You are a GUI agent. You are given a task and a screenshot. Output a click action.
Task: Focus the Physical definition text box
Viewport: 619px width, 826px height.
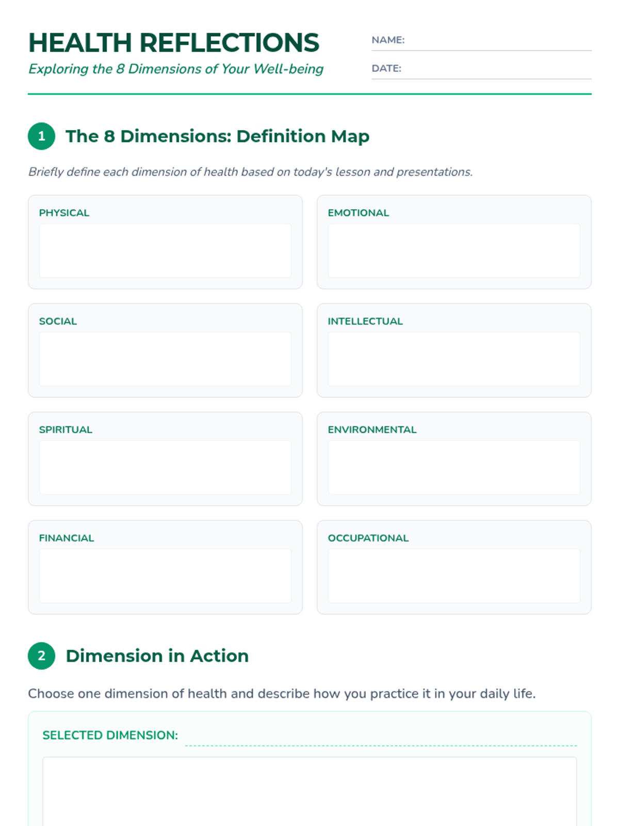click(x=165, y=250)
